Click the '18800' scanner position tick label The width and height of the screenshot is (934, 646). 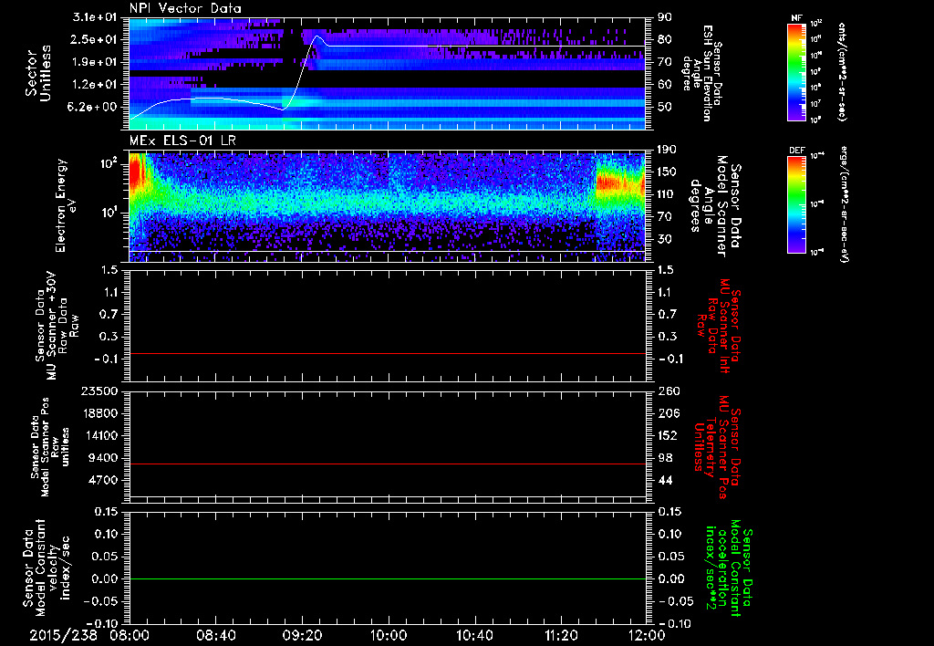(101, 413)
